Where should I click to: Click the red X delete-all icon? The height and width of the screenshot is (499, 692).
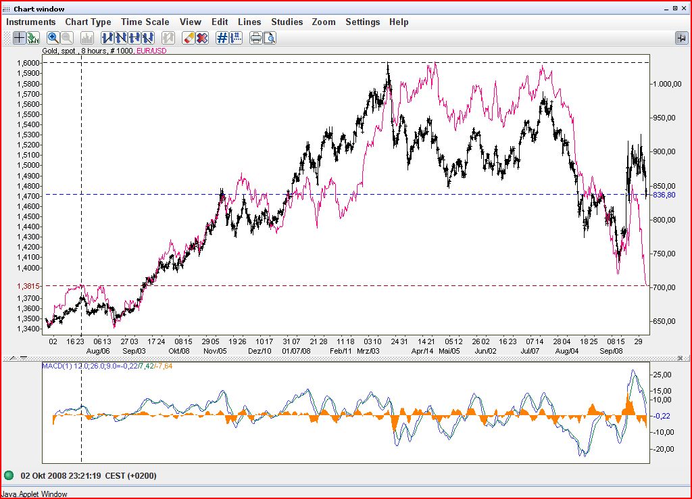(x=202, y=38)
